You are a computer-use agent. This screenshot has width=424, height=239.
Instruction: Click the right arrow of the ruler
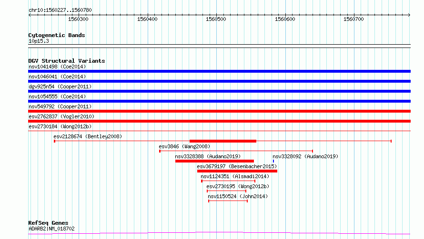coord(409,15)
